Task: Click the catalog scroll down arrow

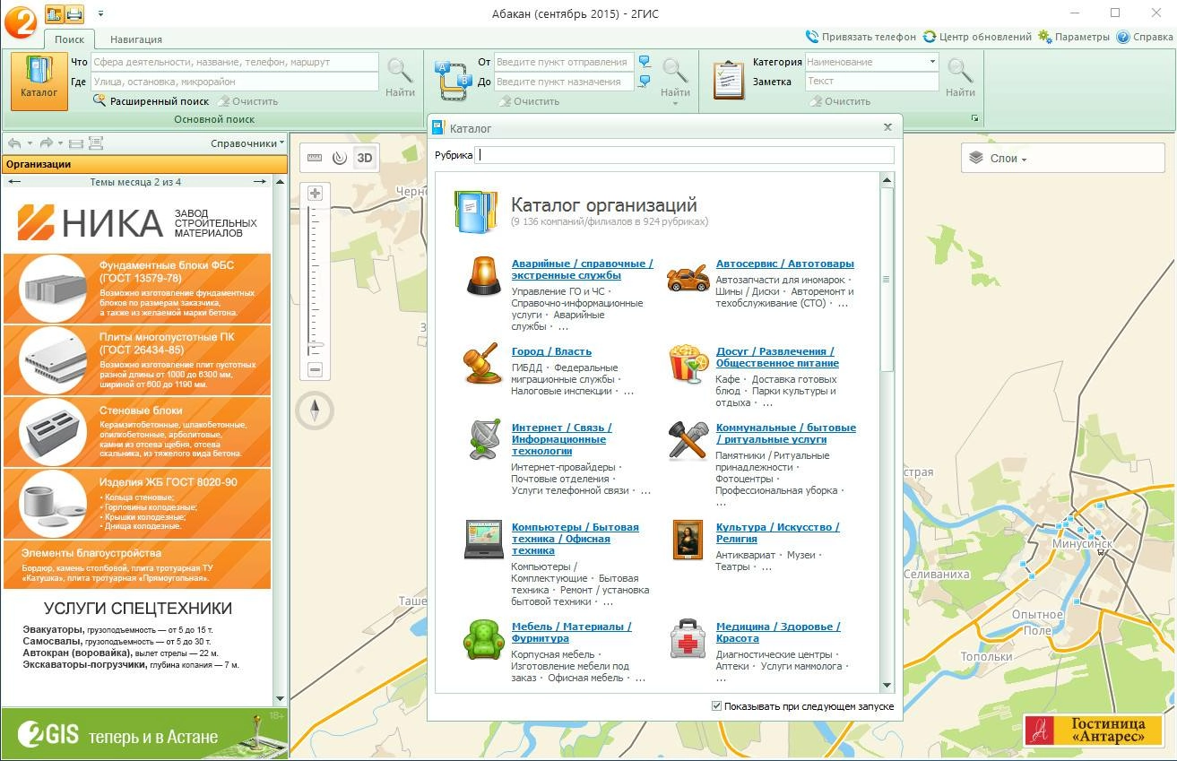Action: [887, 686]
